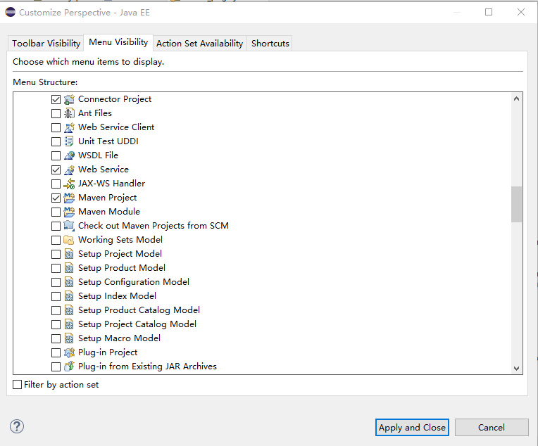Select 'Check out Maven Projects from SCM' text
Image resolution: width=538 pixels, height=446 pixels.
point(154,226)
